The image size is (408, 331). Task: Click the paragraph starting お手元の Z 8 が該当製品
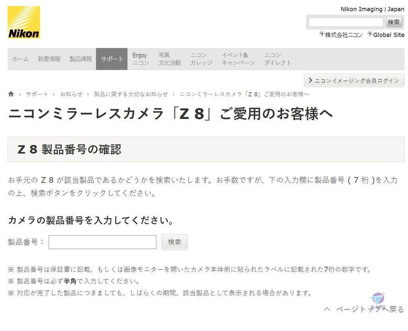[x=203, y=187]
